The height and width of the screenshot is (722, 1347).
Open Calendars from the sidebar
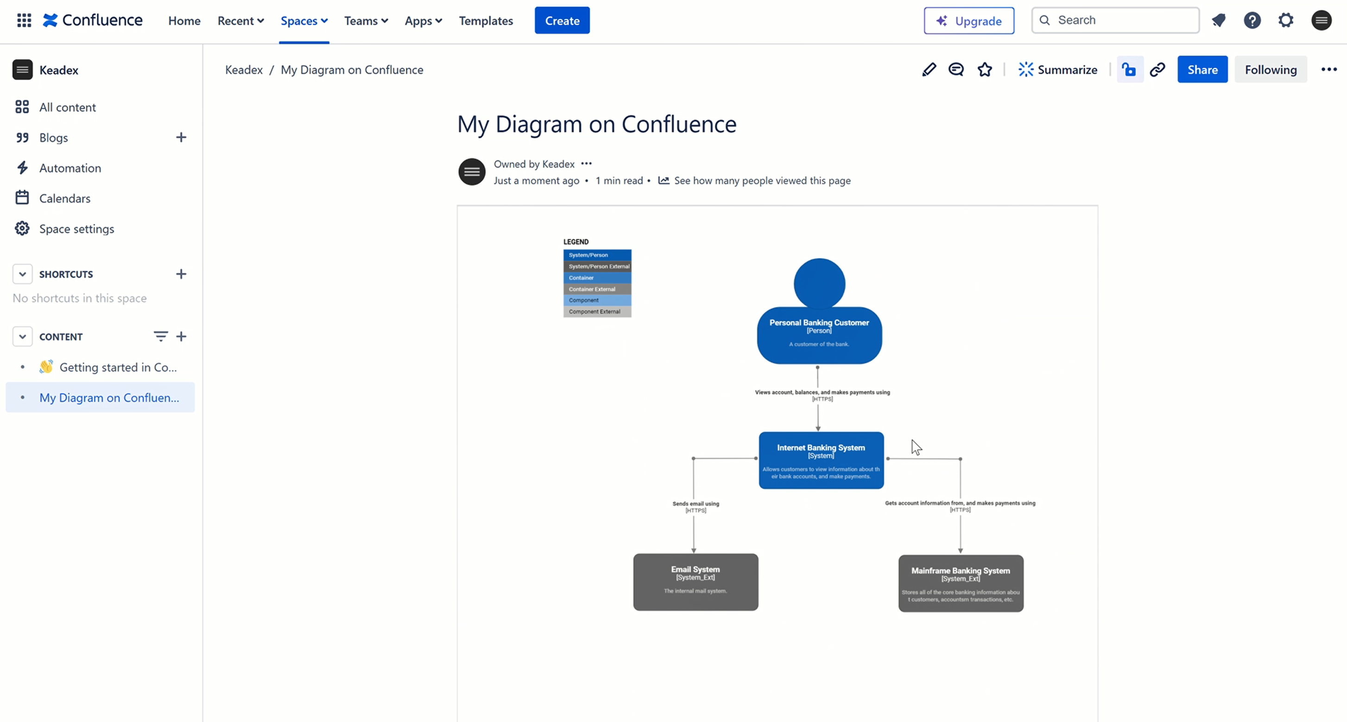[x=65, y=197]
